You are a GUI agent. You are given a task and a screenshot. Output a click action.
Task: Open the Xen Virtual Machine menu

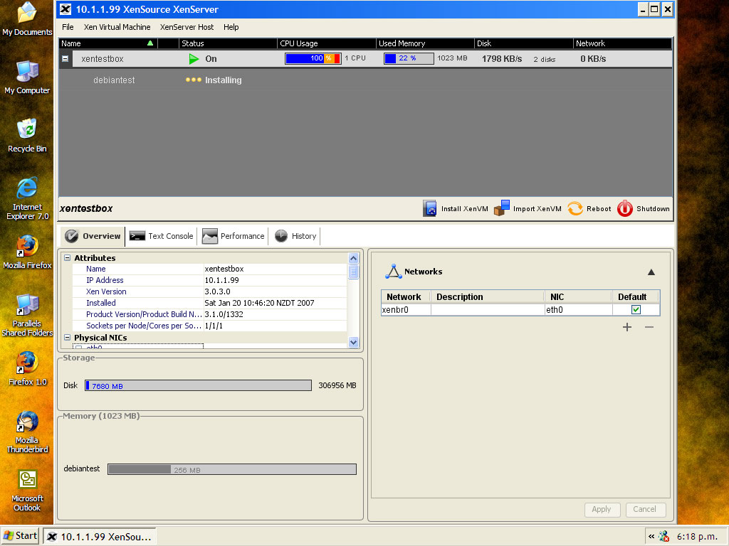pyautogui.click(x=117, y=27)
